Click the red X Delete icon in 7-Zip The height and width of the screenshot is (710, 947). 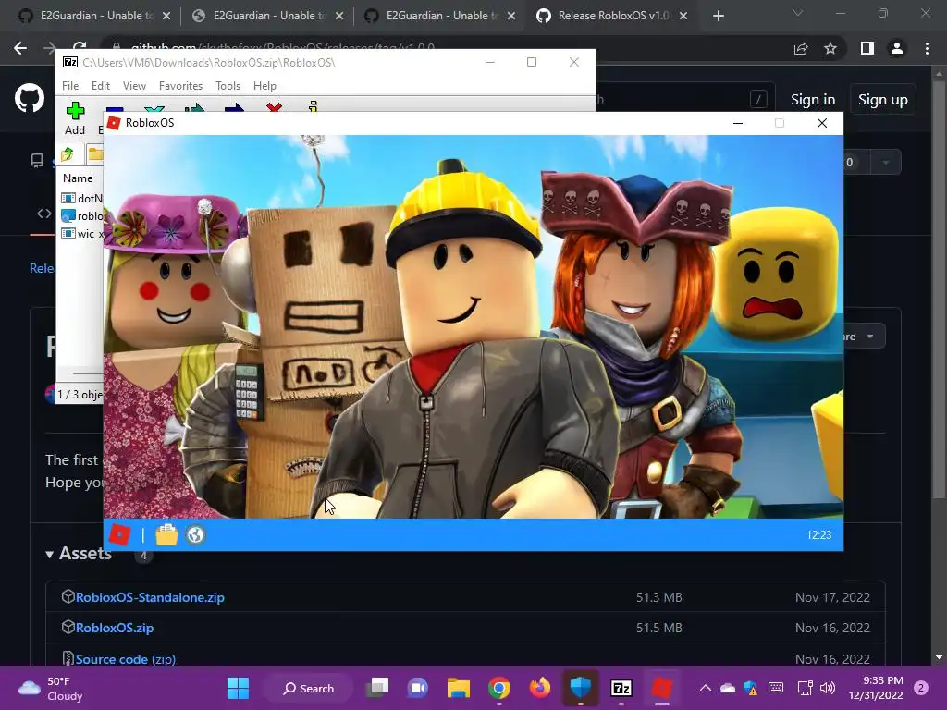click(x=274, y=107)
